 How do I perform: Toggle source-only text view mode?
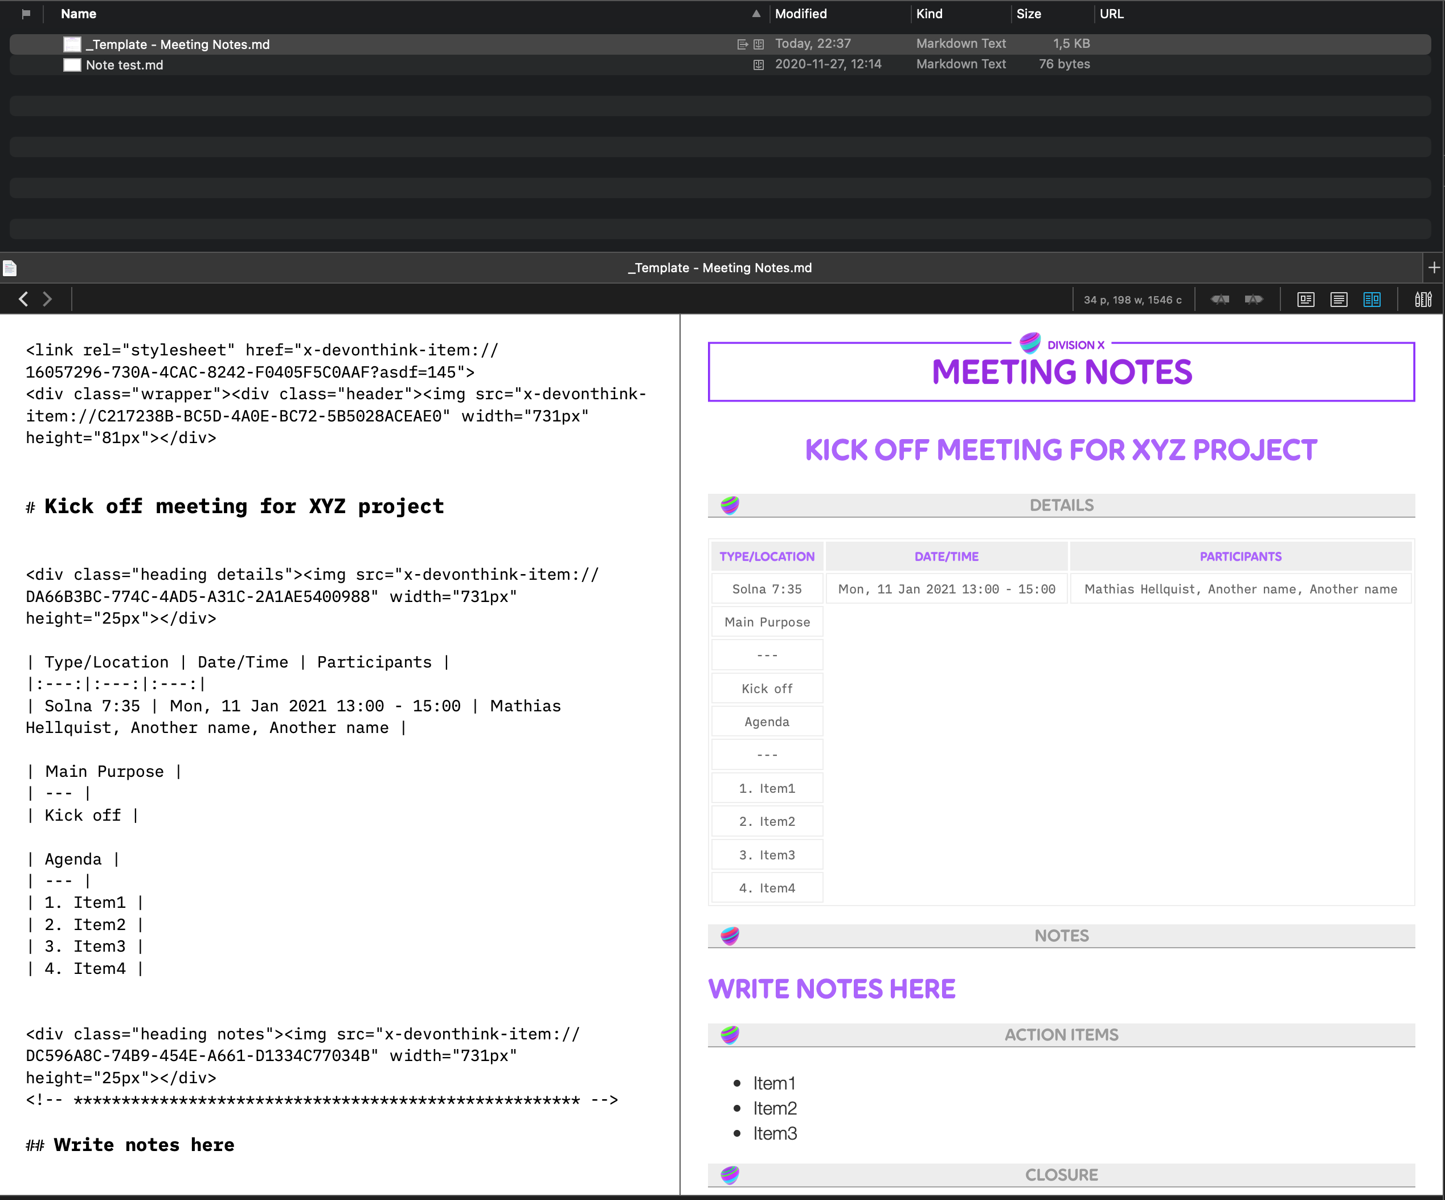click(x=1338, y=300)
